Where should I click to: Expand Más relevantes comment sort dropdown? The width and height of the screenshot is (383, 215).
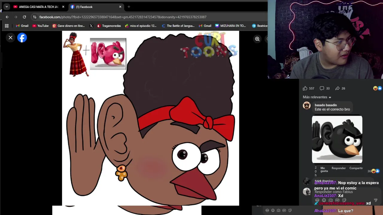(317, 97)
